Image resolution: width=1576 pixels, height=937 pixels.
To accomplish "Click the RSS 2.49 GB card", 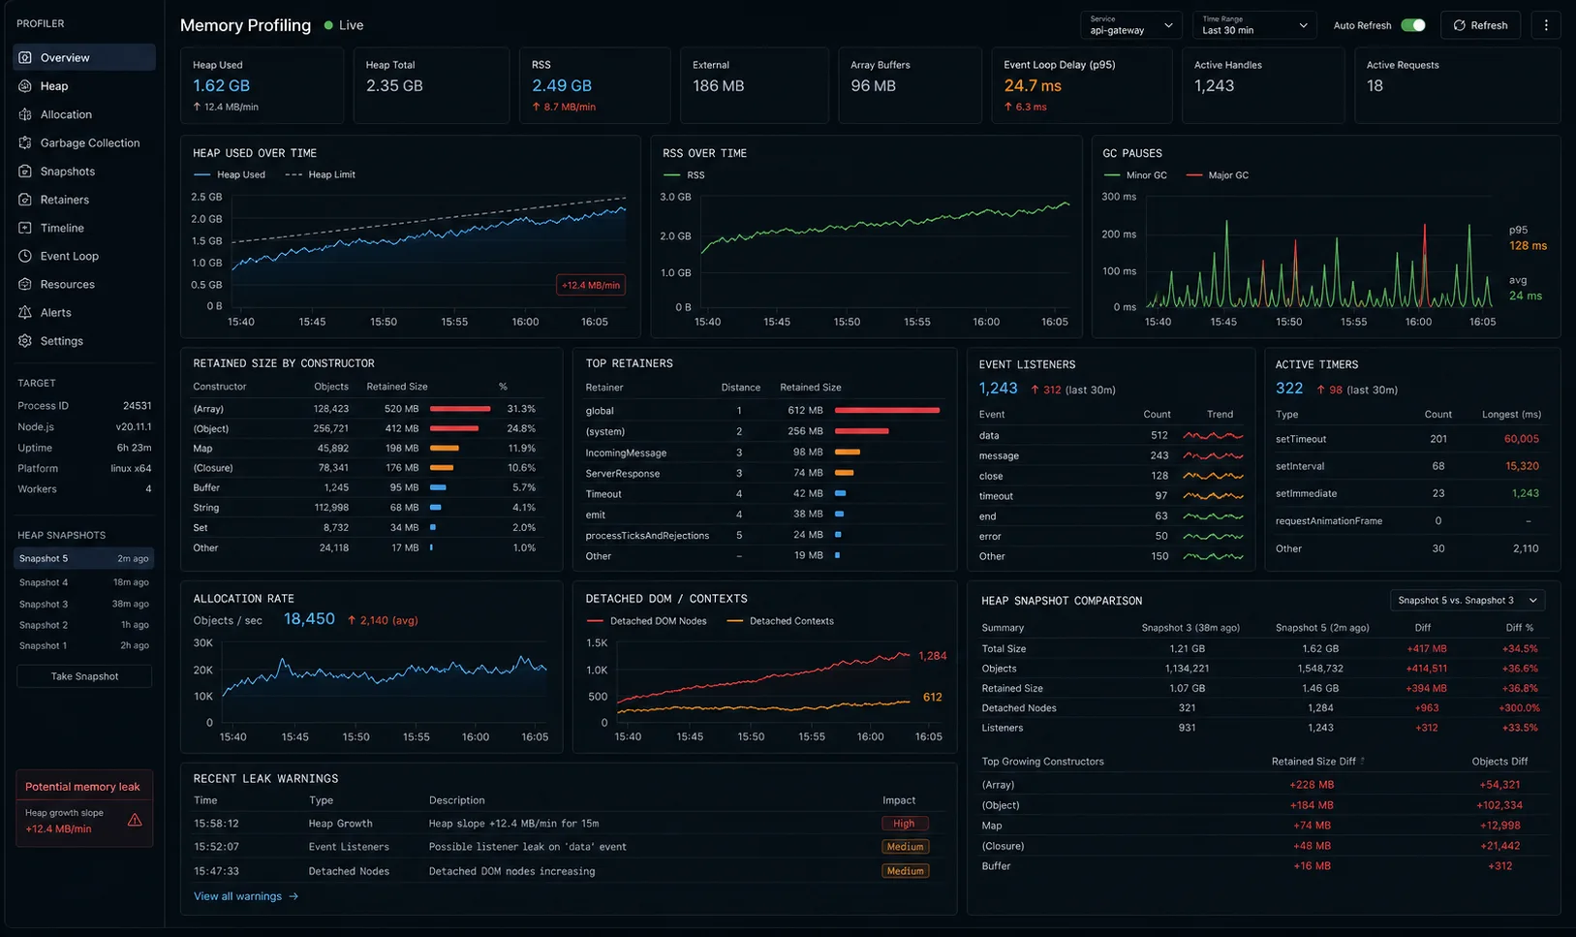I will coord(595,85).
